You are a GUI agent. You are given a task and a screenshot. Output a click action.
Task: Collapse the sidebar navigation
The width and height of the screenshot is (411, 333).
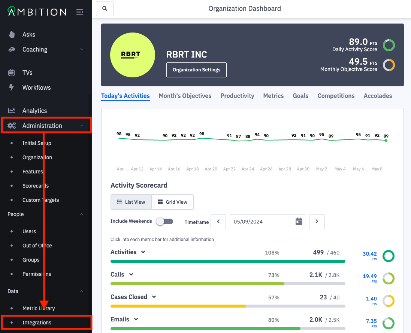pos(80,12)
